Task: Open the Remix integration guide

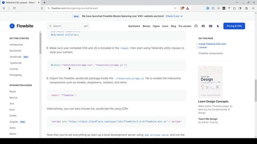Action: tap(13, 134)
